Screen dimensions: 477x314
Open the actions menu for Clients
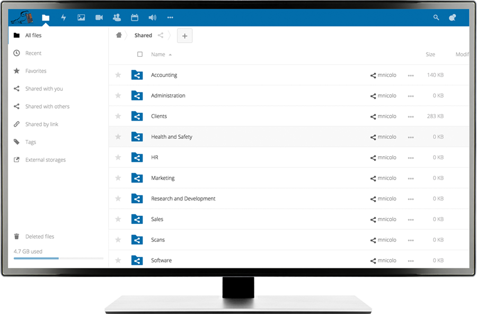tap(411, 116)
